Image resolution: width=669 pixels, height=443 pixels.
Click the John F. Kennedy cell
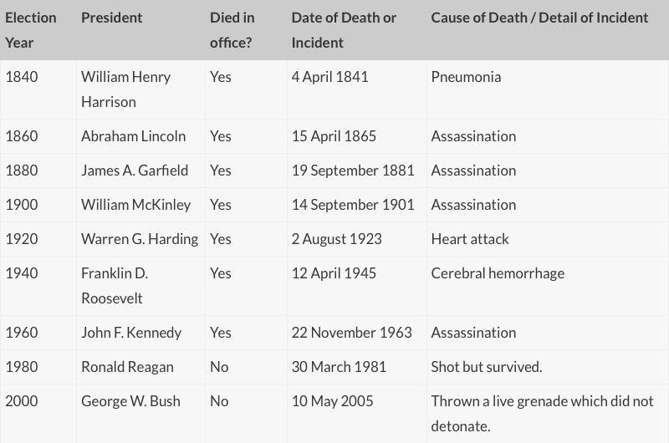click(x=130, y=333)
